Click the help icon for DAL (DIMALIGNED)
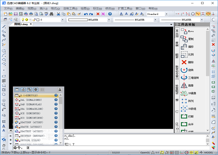218x155 pixels. pos(56,100)
